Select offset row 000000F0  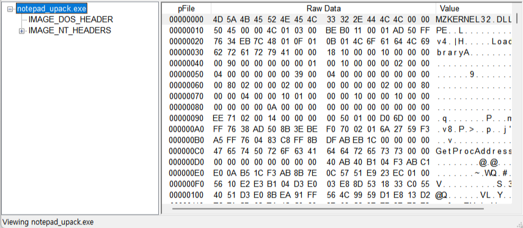[x=337, y=184]
